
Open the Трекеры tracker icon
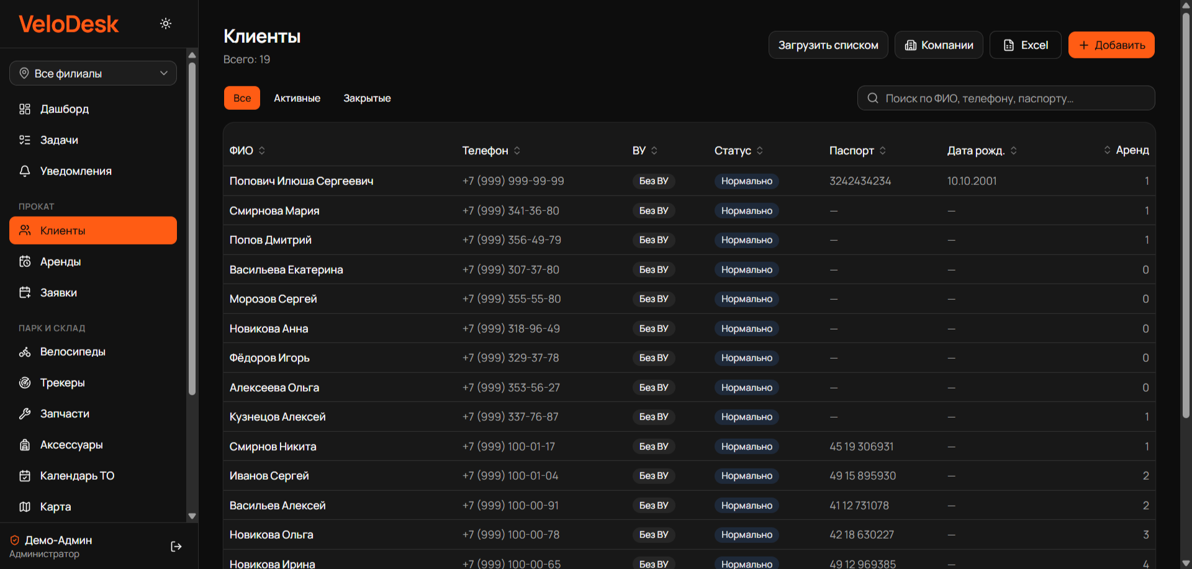tap(25, 383)
